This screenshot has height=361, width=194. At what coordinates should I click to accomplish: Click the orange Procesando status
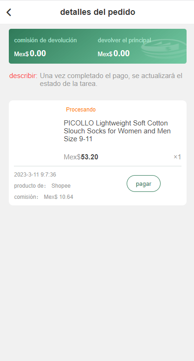pos(81,110)
